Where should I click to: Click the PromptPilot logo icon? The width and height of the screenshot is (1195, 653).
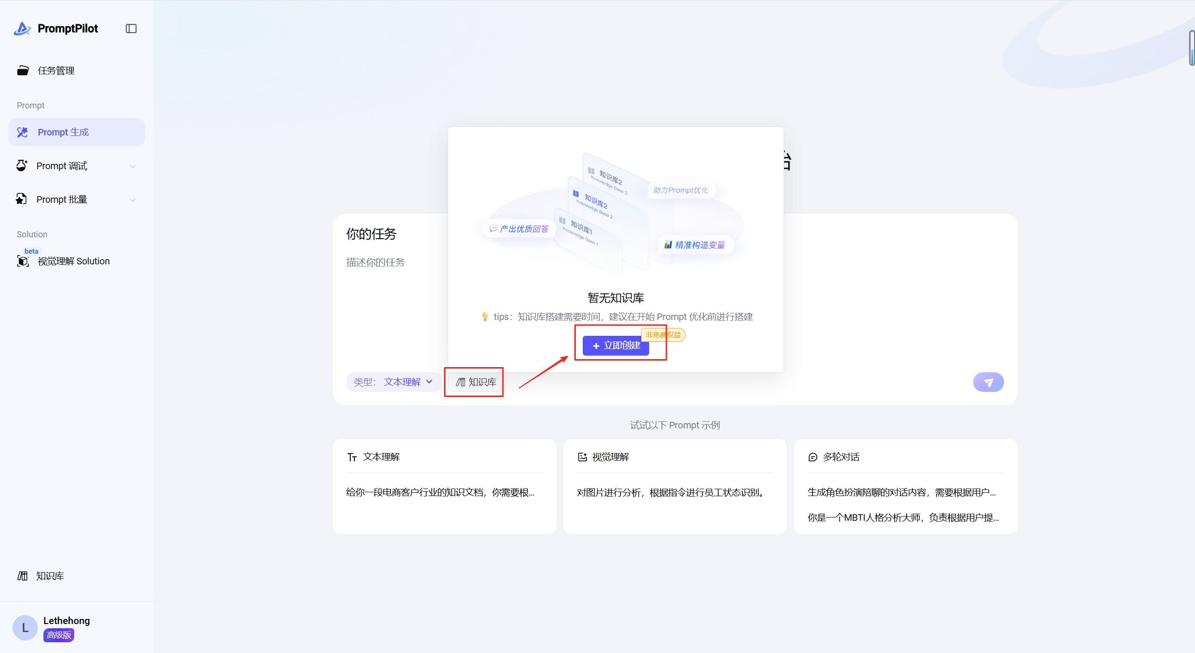point(22,28)
